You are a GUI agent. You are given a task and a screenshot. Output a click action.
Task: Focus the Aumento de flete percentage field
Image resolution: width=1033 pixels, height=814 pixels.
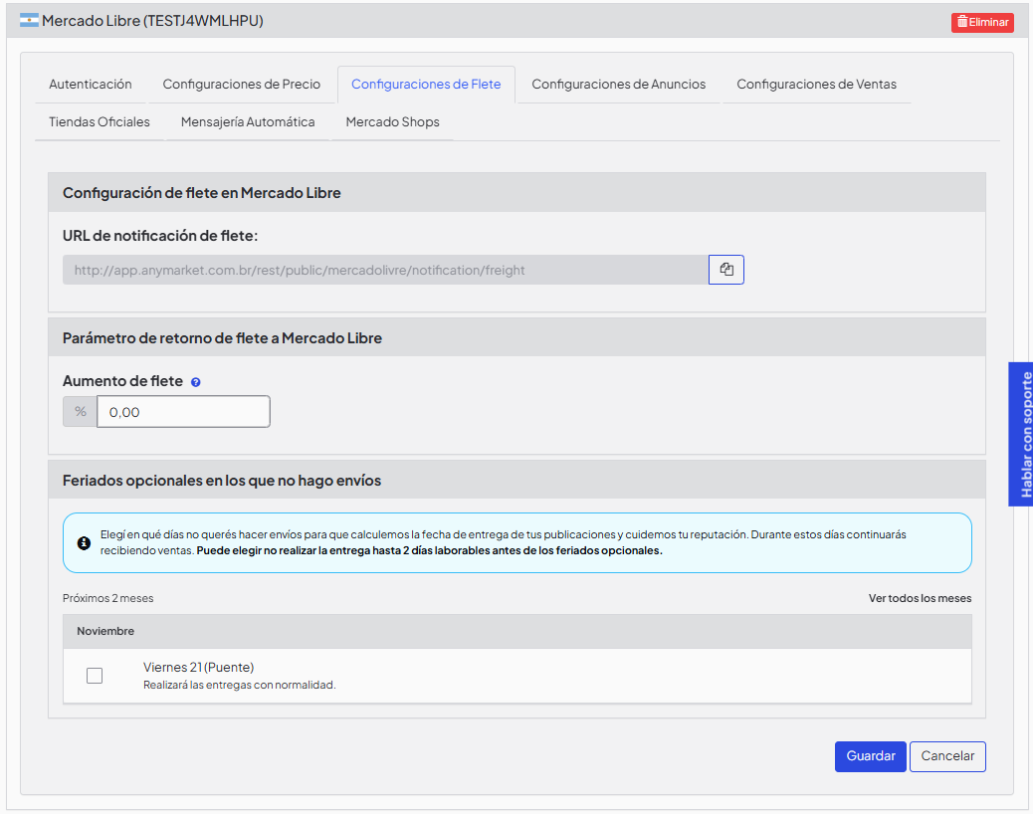point(183,412)
